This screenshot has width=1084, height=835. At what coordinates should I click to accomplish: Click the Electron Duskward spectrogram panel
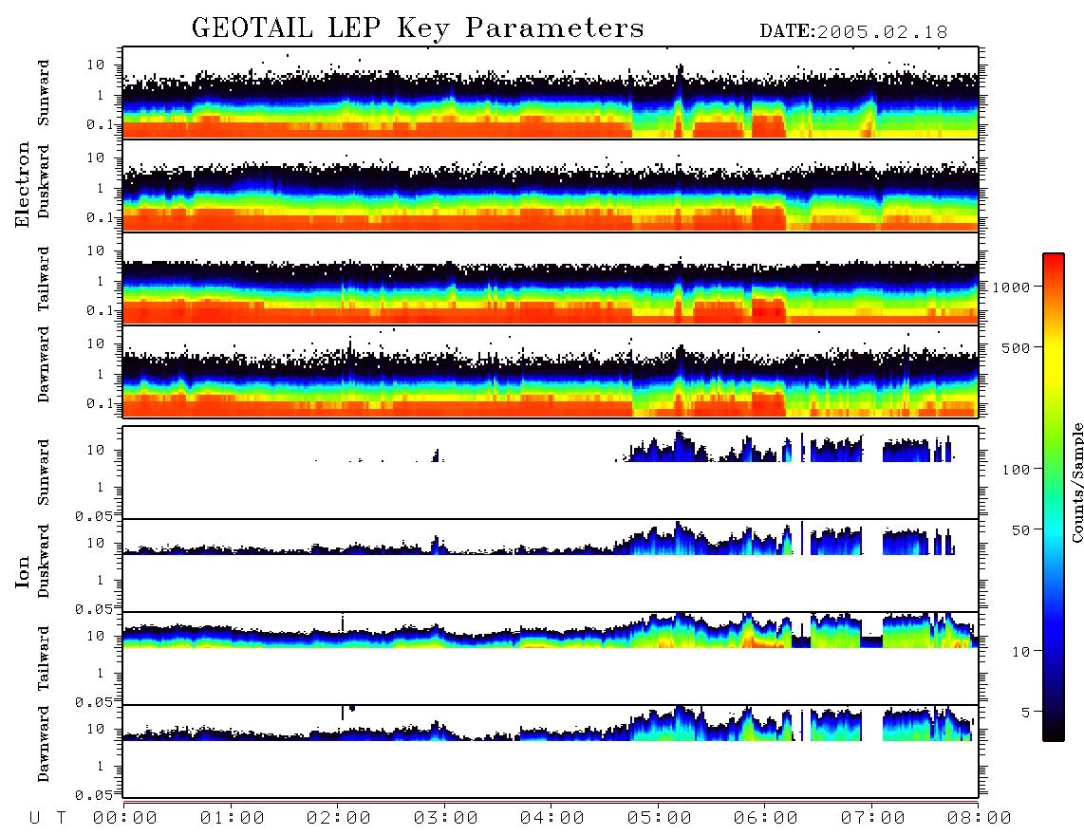pyautogui.click(x=551, y=185)
